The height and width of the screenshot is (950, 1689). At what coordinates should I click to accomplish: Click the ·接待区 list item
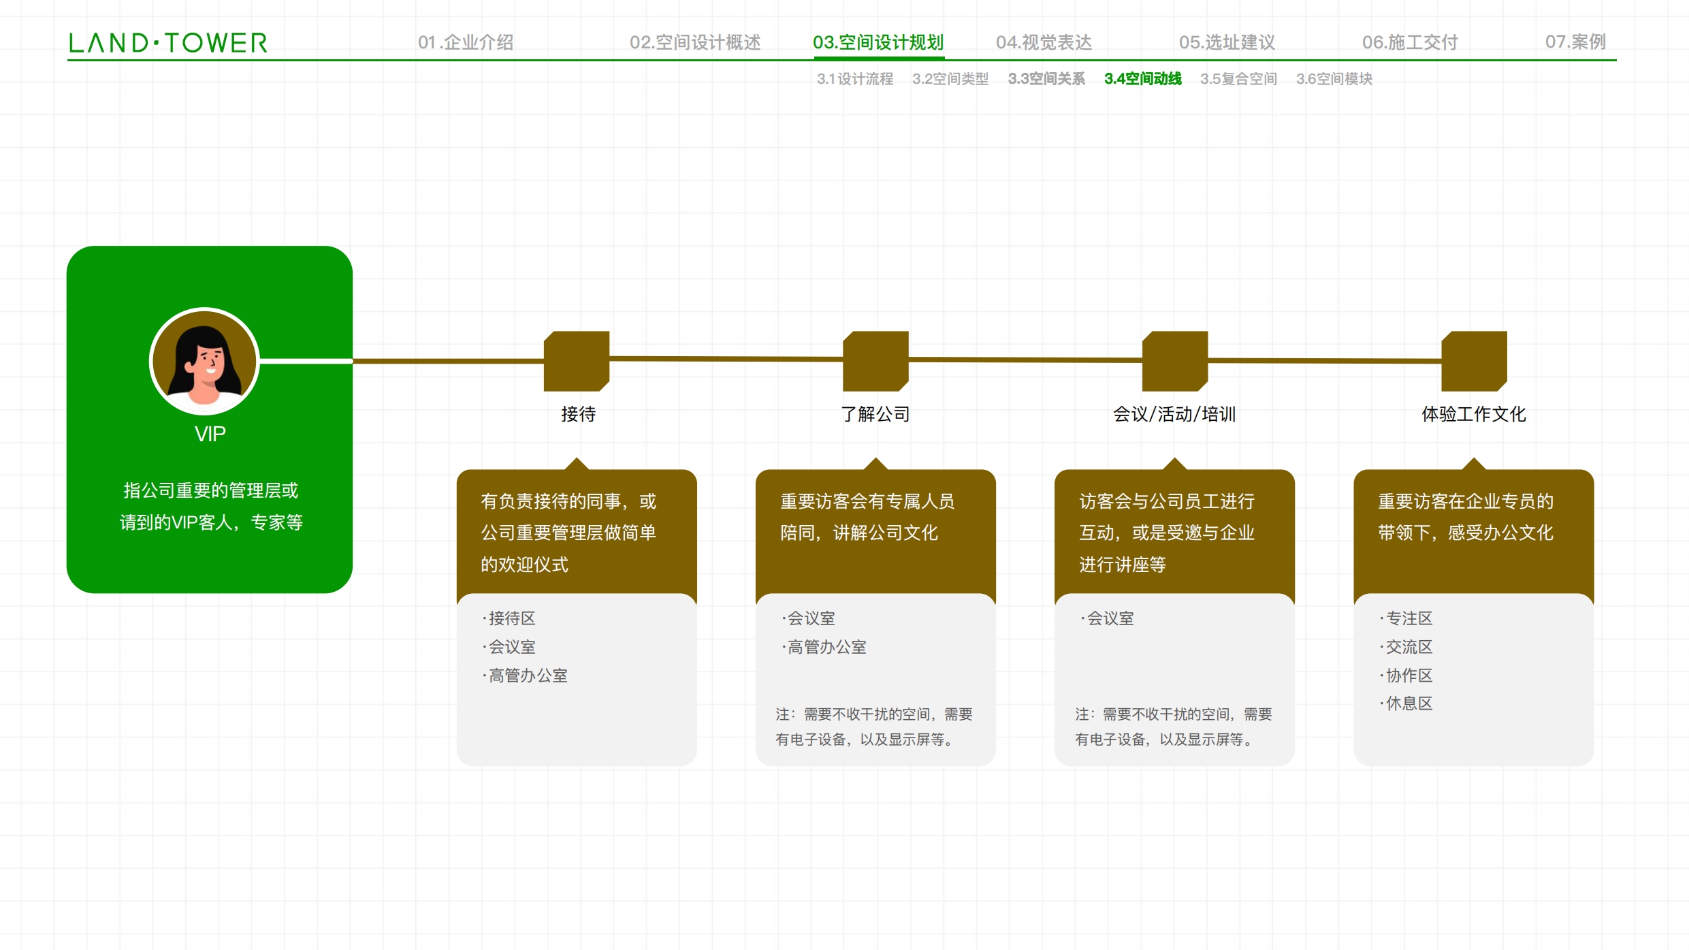(509, 618)
